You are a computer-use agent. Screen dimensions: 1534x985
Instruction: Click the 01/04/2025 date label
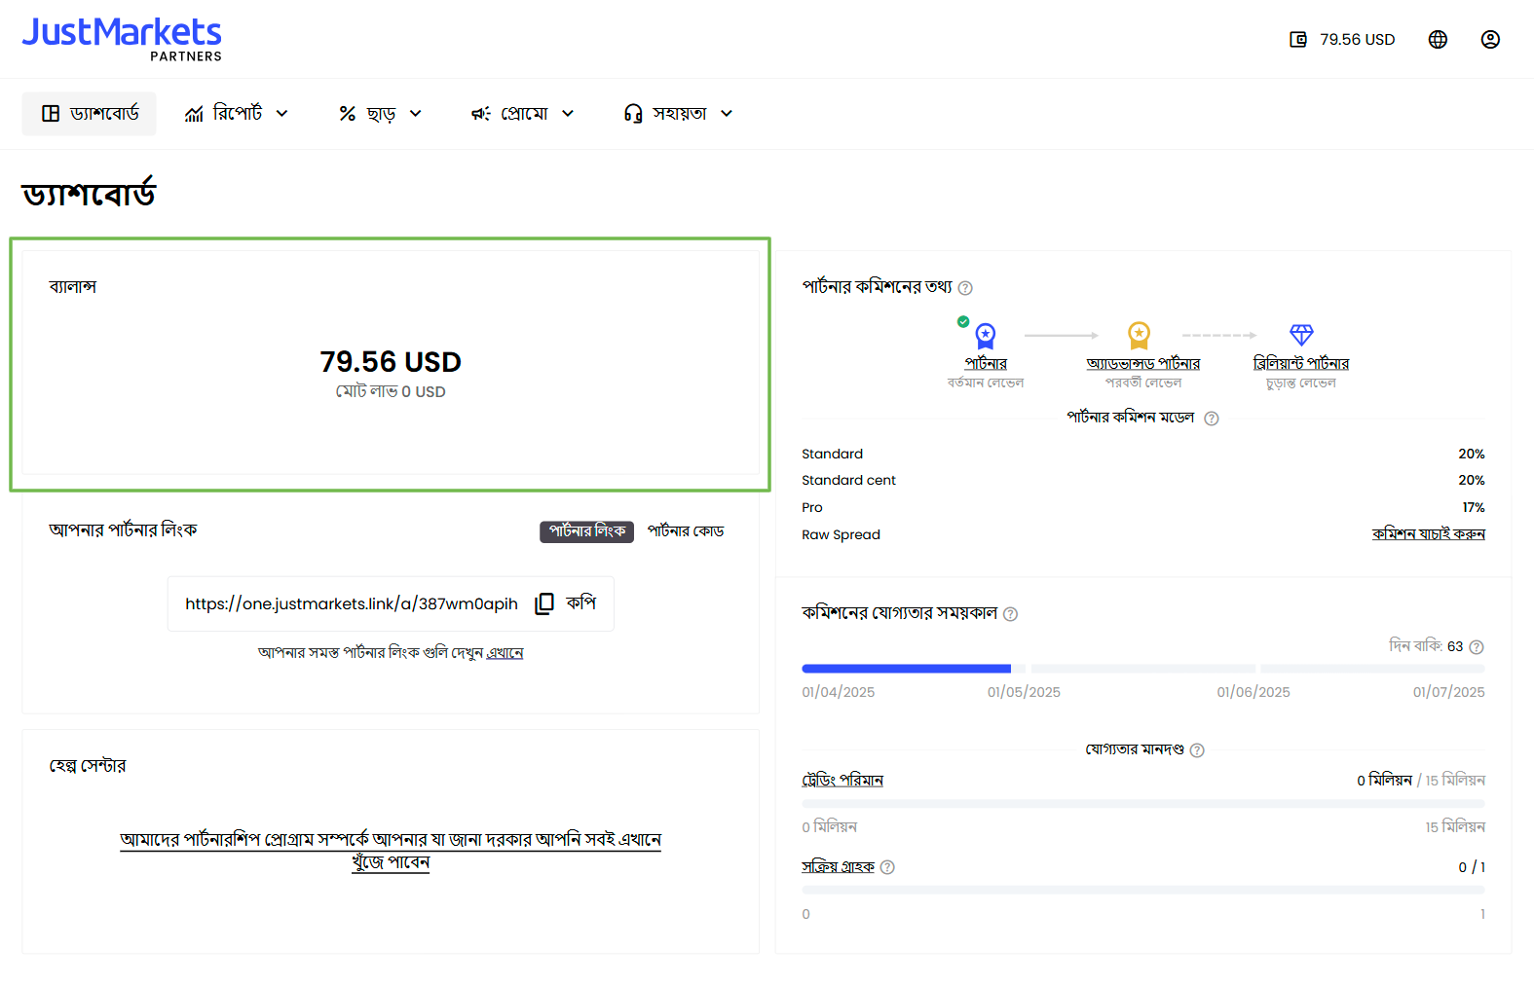point(839,693)
